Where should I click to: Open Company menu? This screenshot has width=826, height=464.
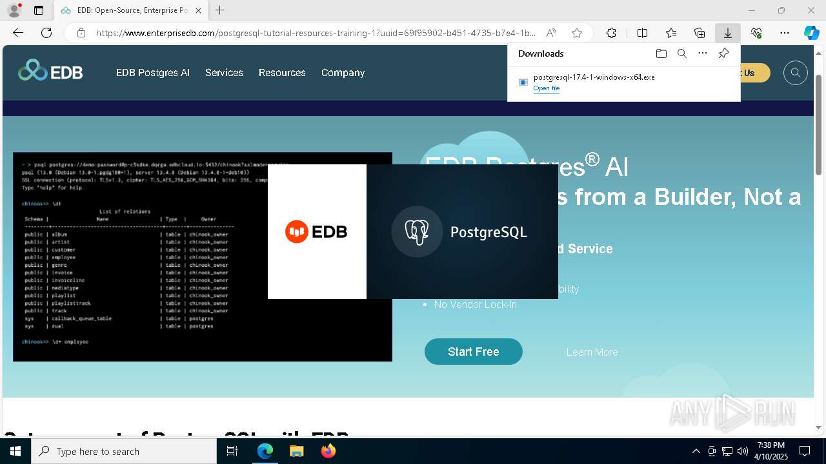tap(343, 73)
